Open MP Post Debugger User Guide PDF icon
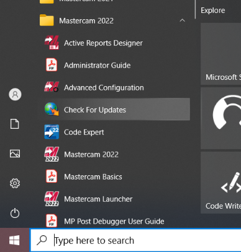 (x=52, y=220)
